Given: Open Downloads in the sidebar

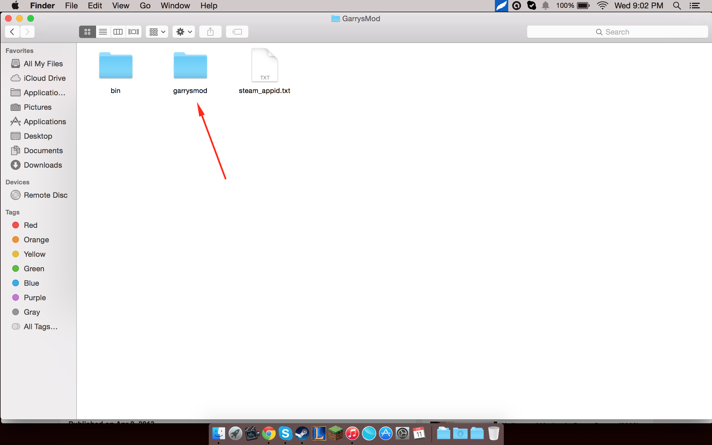Looking at the screenshot, I should click(x=43, y=165).
